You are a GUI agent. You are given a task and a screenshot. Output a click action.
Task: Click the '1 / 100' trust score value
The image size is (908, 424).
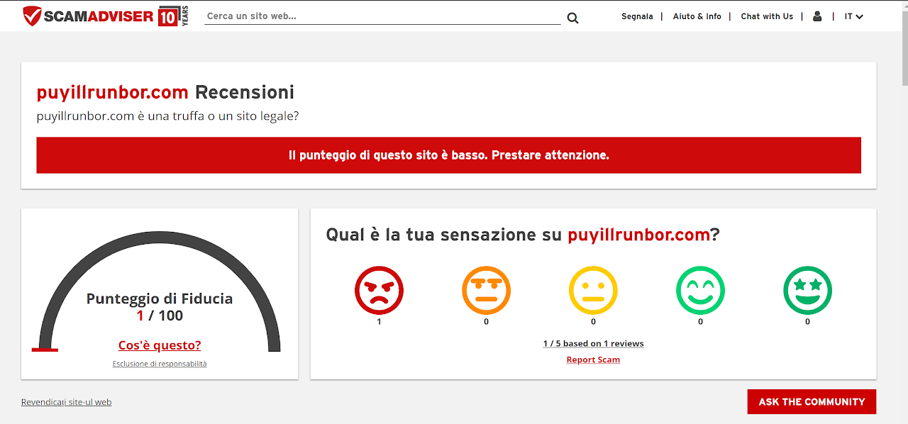[160, 316]
